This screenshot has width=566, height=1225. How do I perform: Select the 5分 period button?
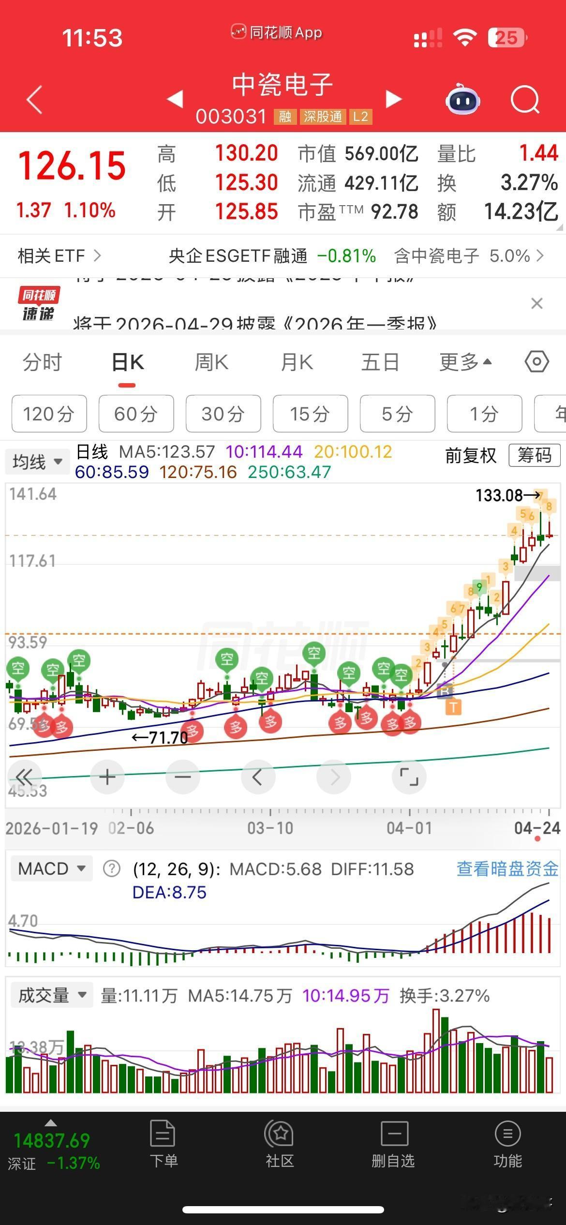[397, 414]
